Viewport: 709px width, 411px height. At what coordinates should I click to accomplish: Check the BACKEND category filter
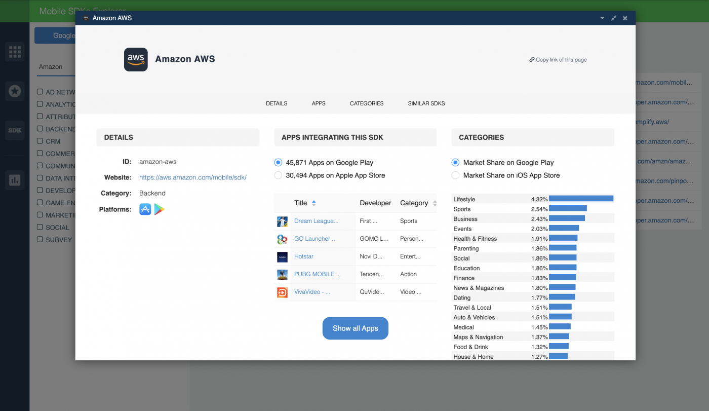pos(39,129)
